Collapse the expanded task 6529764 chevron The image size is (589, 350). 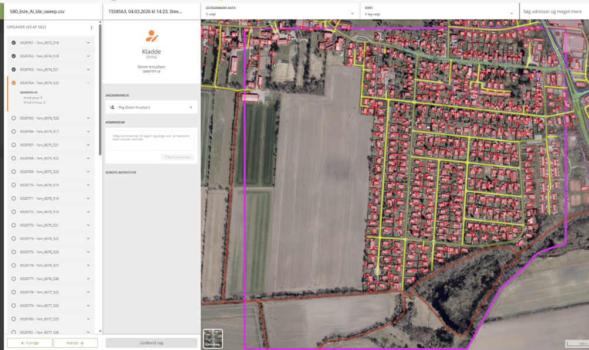[89, 83]
